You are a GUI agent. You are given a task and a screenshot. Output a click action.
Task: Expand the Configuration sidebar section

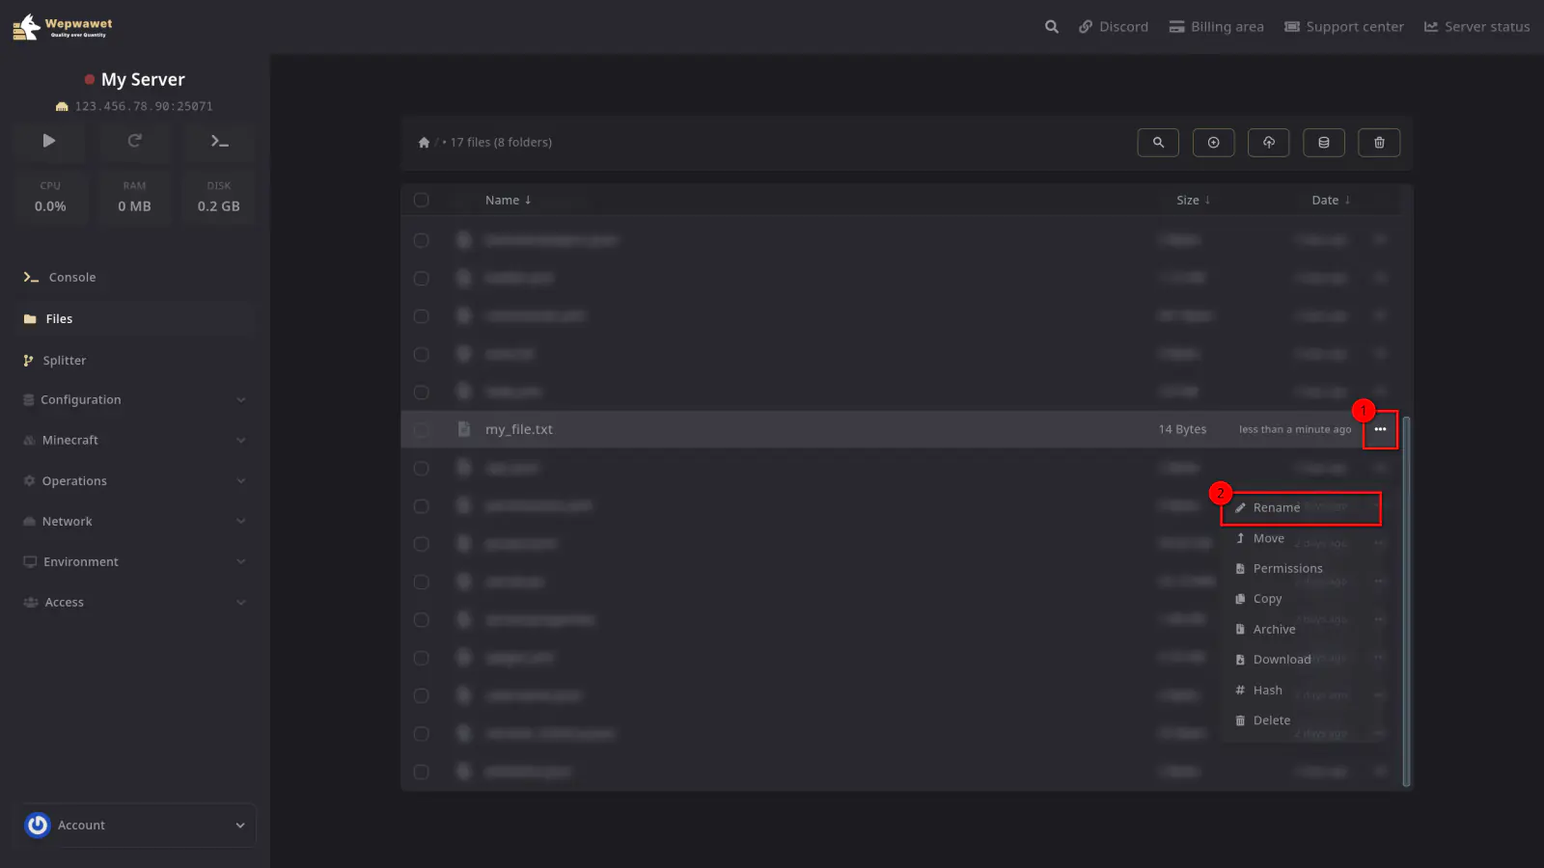click(x=134, y=400)
